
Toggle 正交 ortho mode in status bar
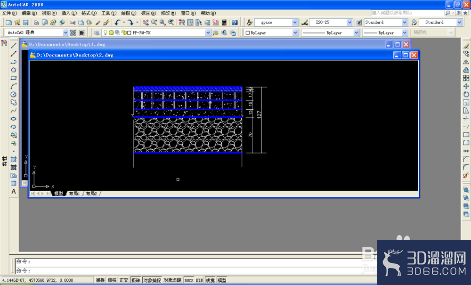124,280
